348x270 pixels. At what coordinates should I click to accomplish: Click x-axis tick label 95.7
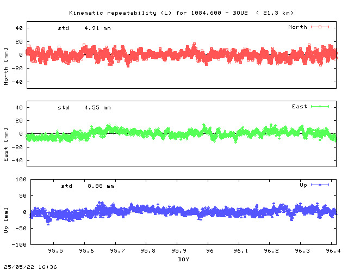[117, 250]
